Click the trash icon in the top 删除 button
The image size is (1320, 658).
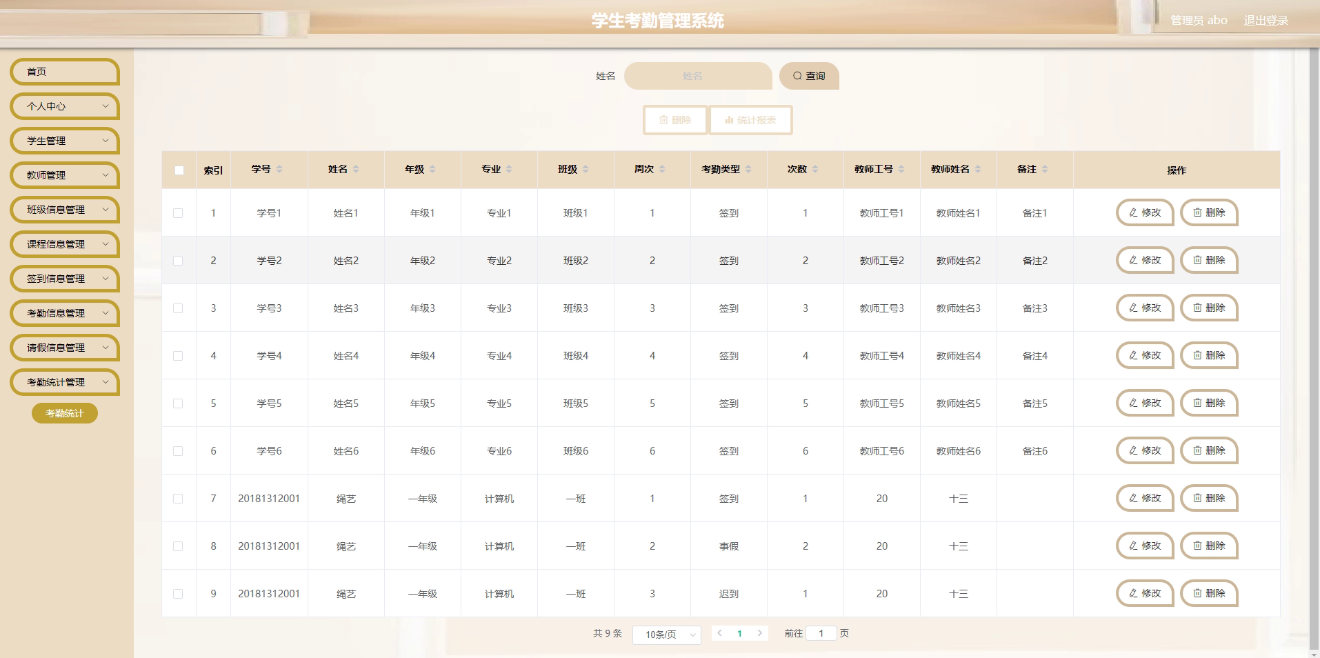663,120
